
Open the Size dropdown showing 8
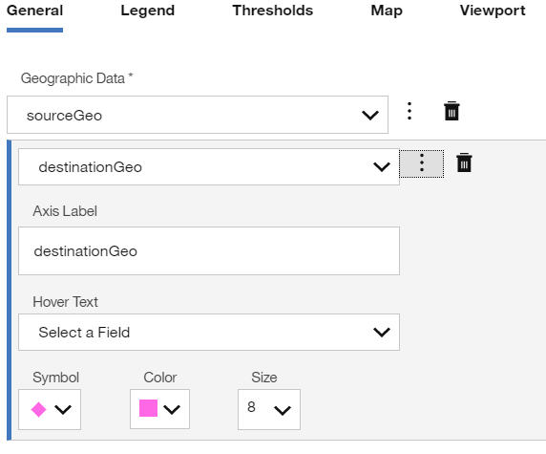click(x=269, y=409)
